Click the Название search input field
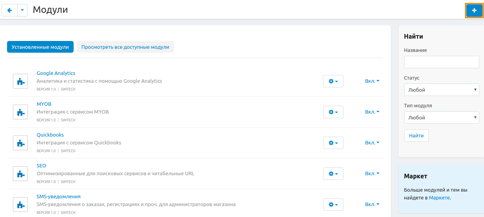 pyautogui.click(x=441, y=62)
